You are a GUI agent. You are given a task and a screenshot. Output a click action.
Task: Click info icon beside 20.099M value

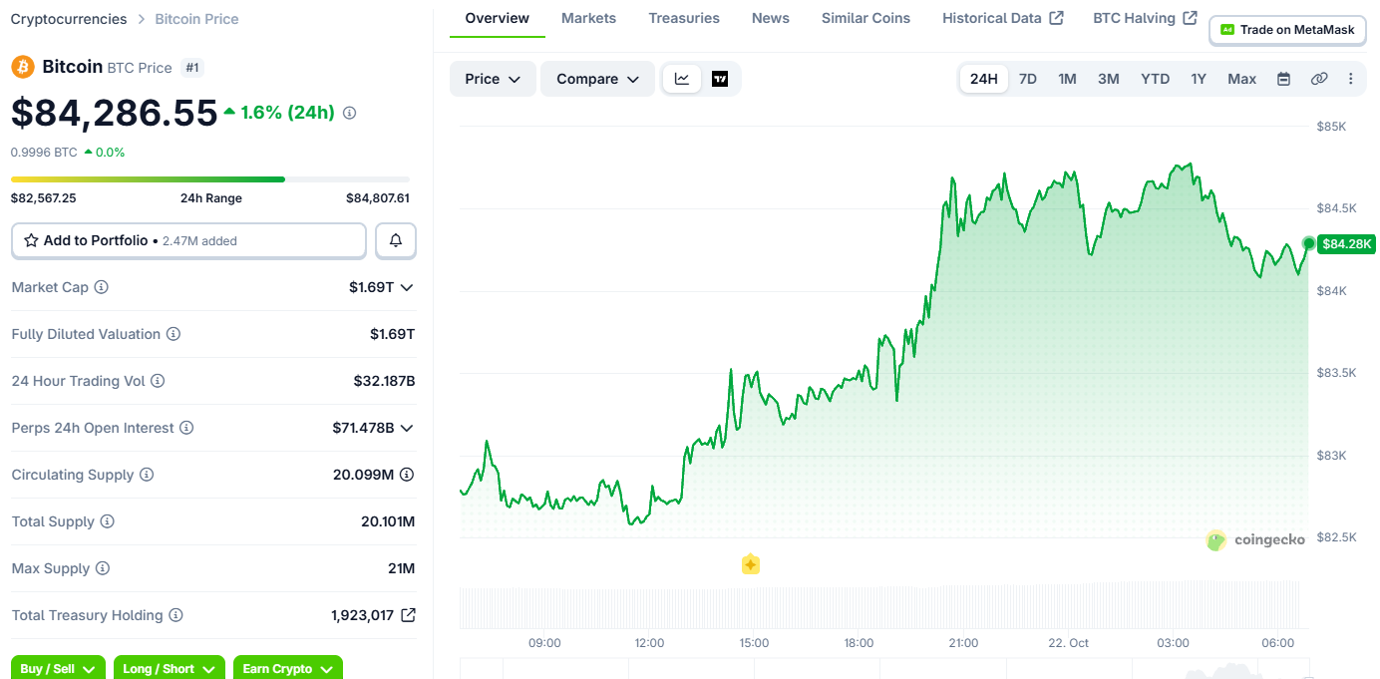(407, 475)
